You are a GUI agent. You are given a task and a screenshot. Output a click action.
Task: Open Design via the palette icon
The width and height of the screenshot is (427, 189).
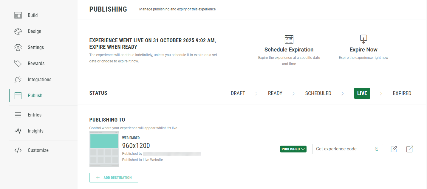[18, 31]
